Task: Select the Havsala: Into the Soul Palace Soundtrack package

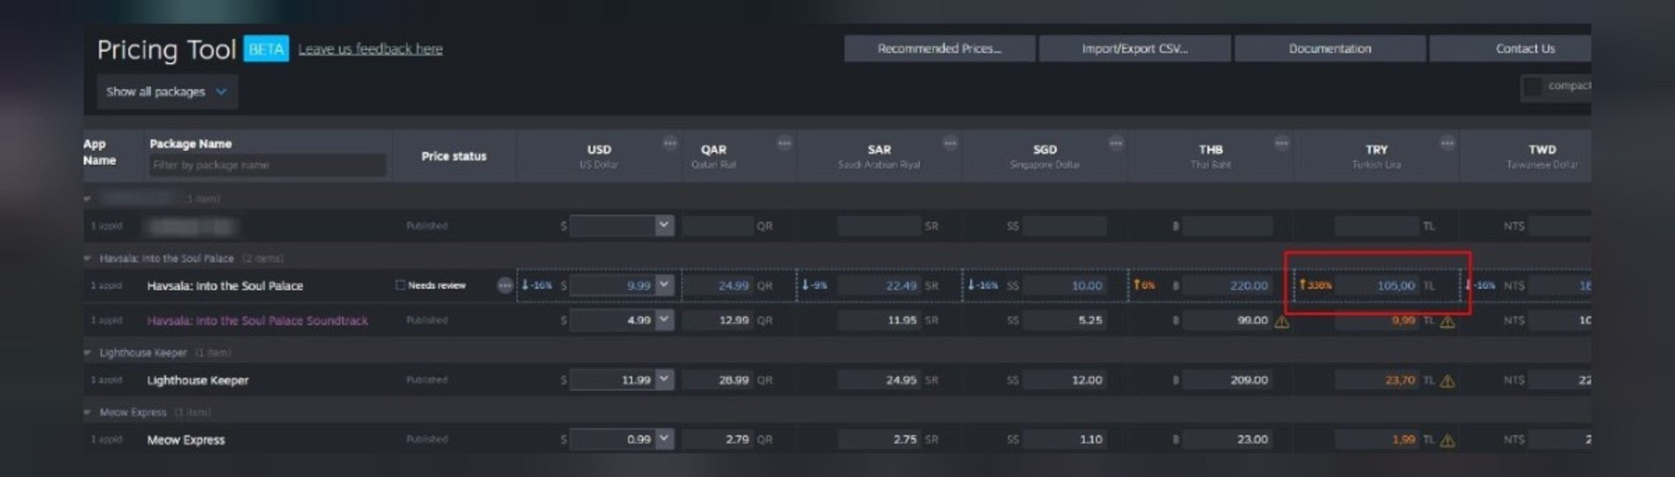Action: (x=257, y=321)
